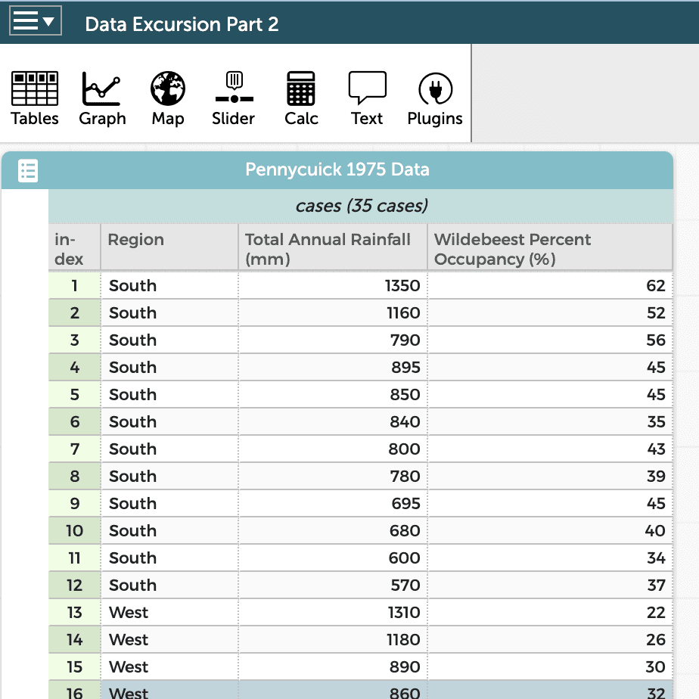Open the Total Annual Rainfall attribute menu
Screen dimensions: 699x699
click(x=331, y=247)
